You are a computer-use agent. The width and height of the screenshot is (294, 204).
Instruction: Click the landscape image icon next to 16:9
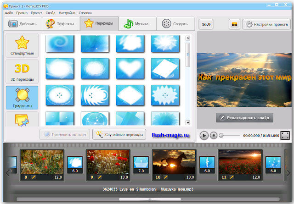(x=234, y=24)
